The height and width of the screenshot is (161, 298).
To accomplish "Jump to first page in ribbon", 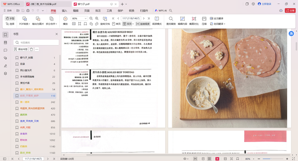I will click(x=113, y=19).
